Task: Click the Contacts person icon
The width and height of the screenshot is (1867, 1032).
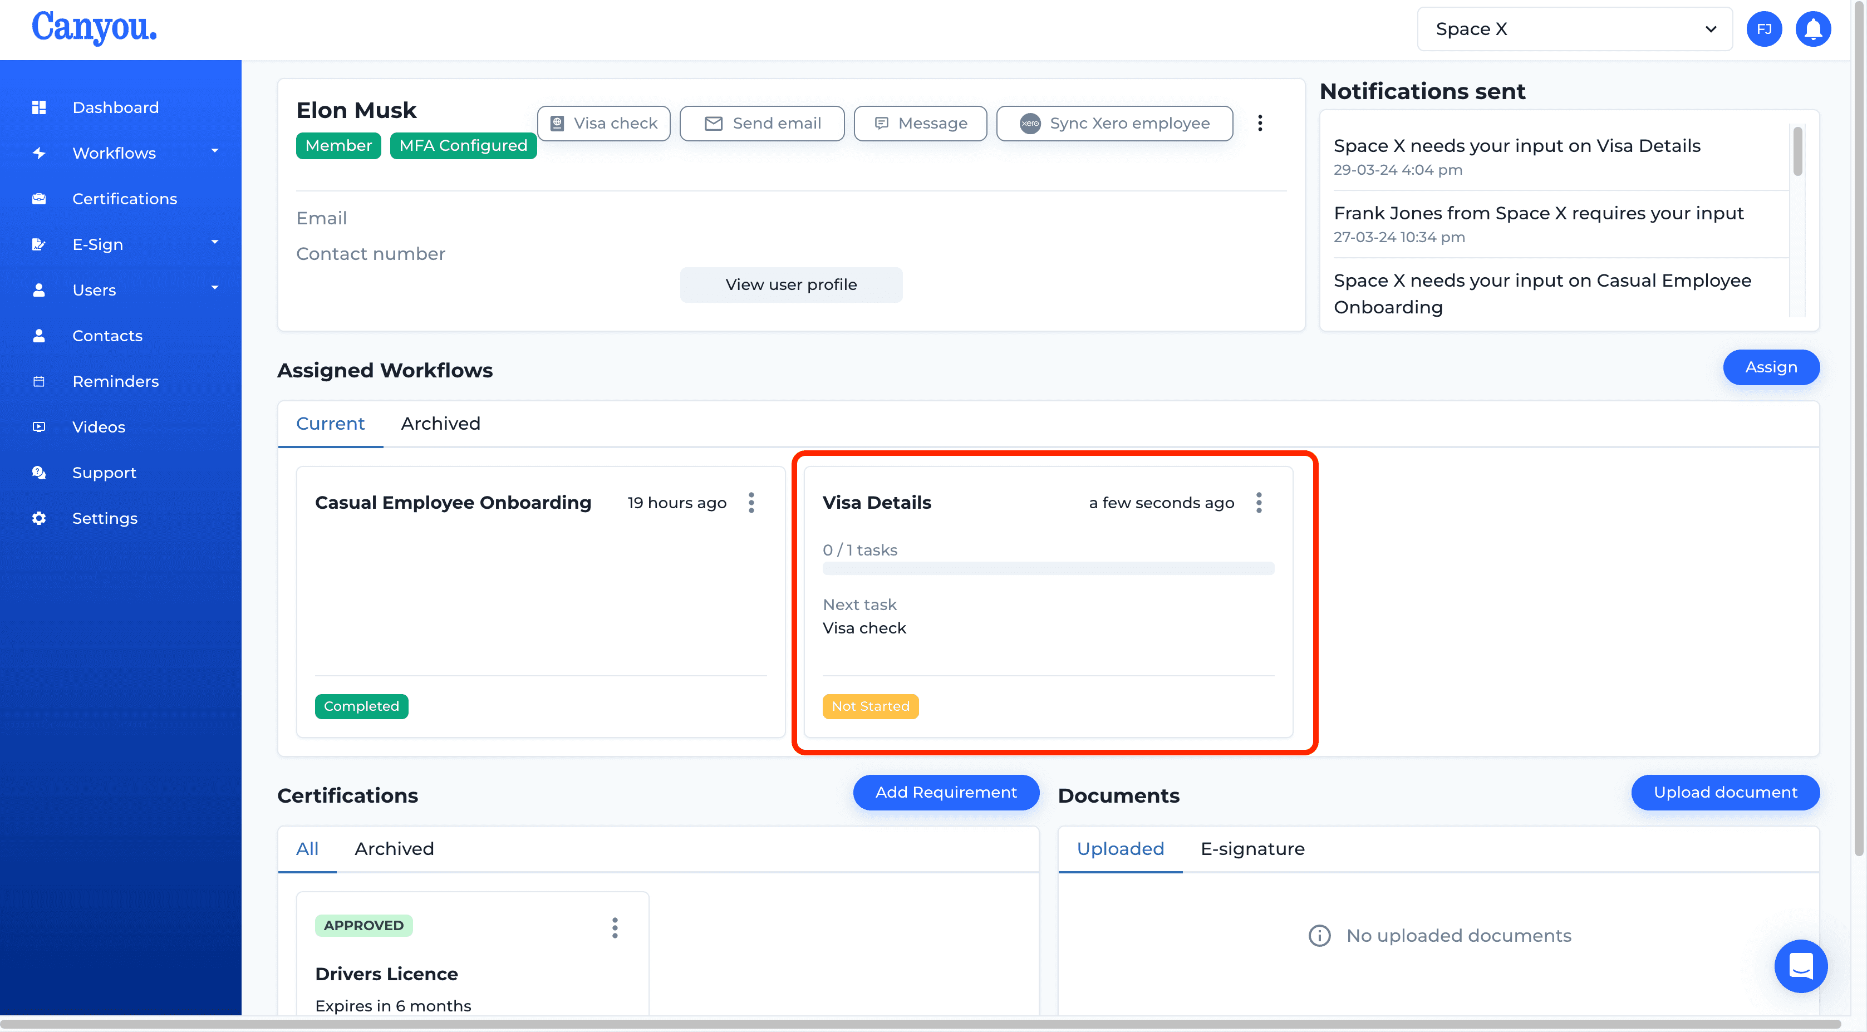Action: (x=39, y=336)
